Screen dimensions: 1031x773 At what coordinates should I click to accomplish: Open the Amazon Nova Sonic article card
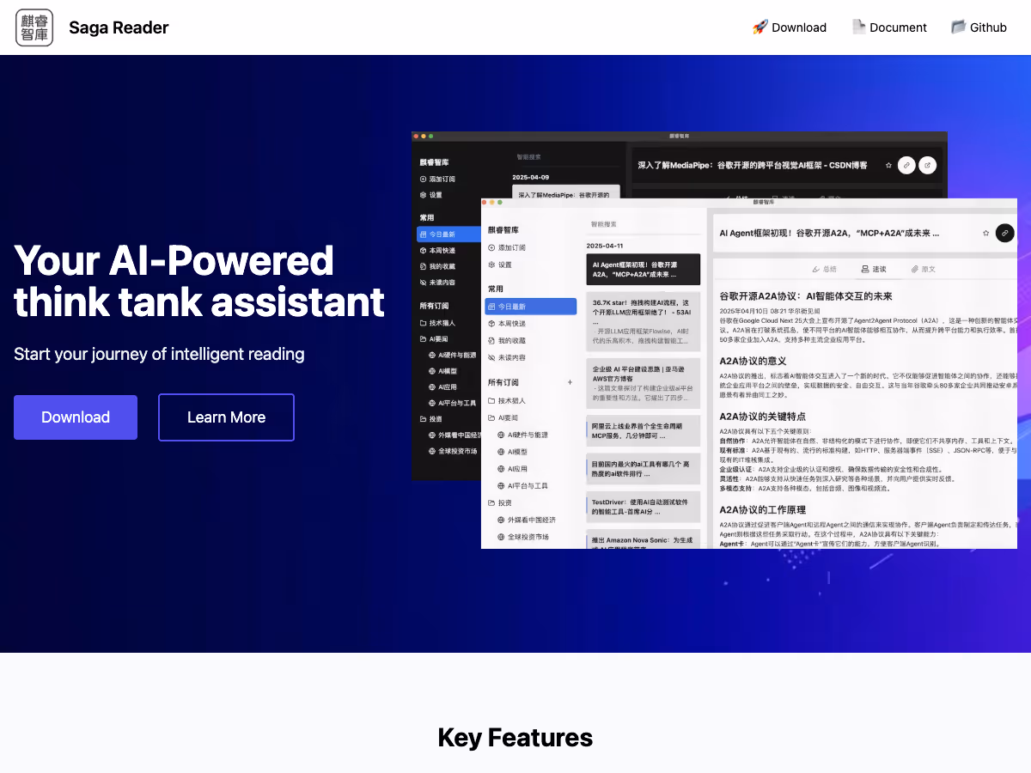(x=643, y=539)
